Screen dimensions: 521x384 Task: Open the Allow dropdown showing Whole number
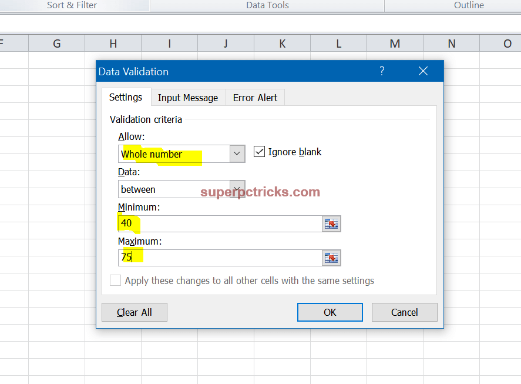click(237, 153)
